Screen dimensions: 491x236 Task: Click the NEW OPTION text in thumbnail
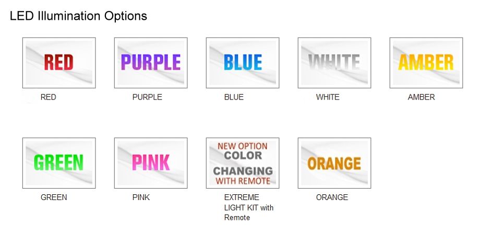[243, 146]
